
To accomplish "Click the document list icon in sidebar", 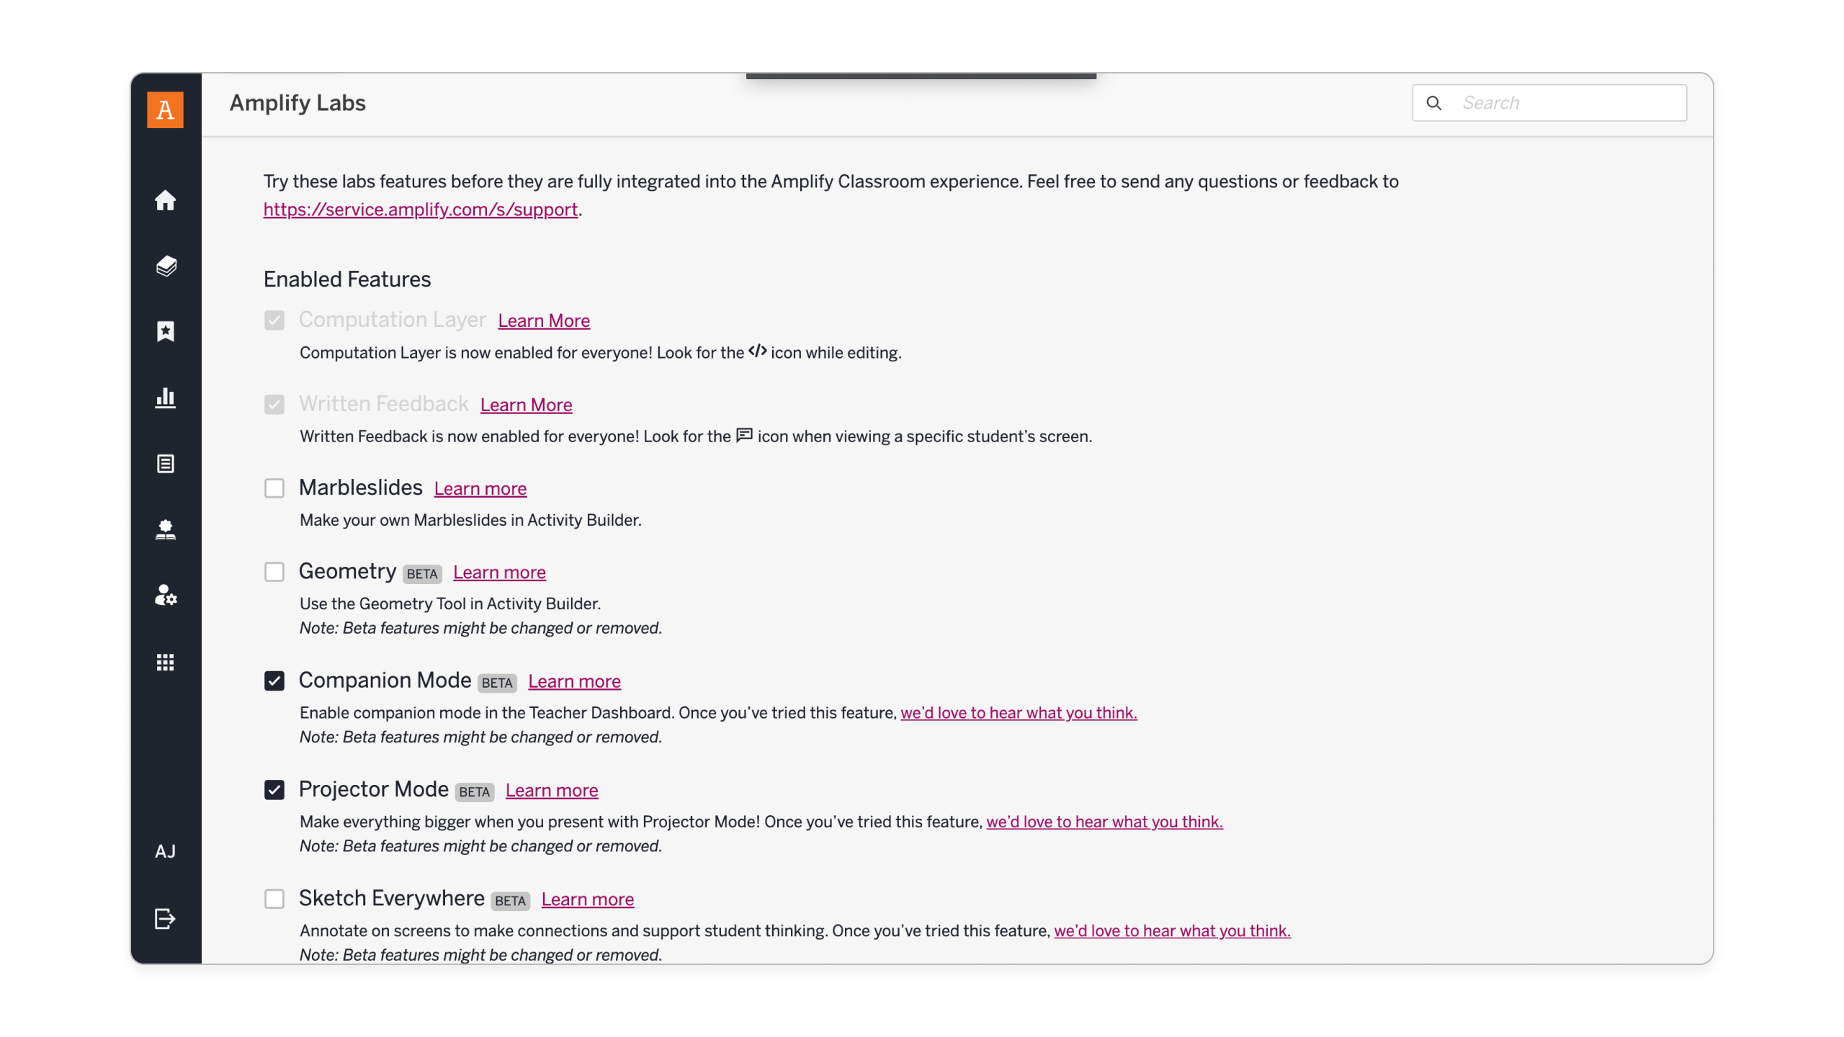I will 165,464.
